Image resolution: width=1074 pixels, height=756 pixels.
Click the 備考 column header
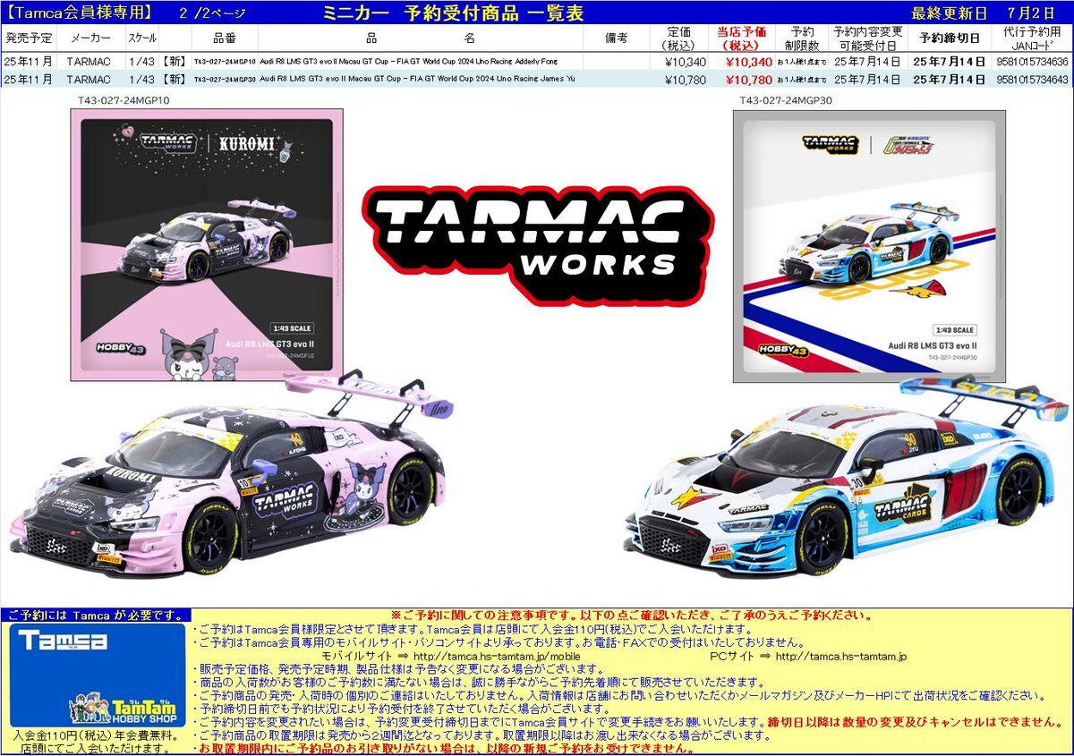point(617,38)
